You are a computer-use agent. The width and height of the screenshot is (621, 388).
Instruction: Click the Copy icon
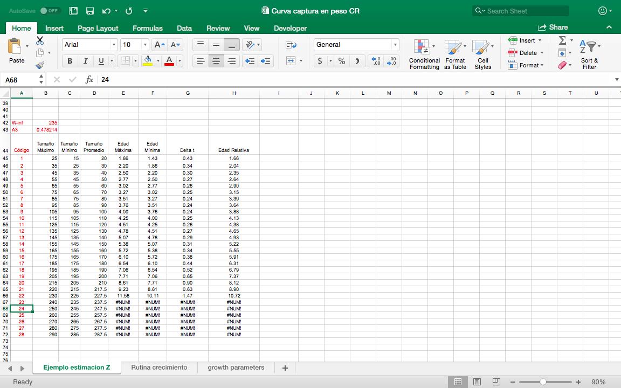[x=39, y=53]
